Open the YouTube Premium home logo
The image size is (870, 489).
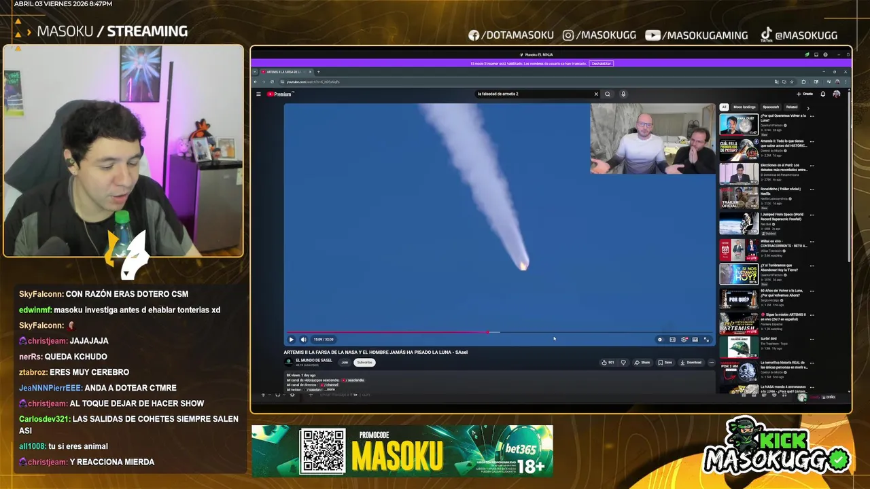pyautogui.click(x=279, y=94)
